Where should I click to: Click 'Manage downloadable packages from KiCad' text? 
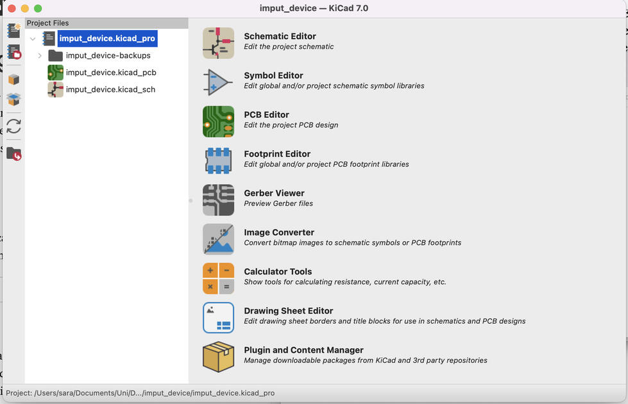pos(366,360)
